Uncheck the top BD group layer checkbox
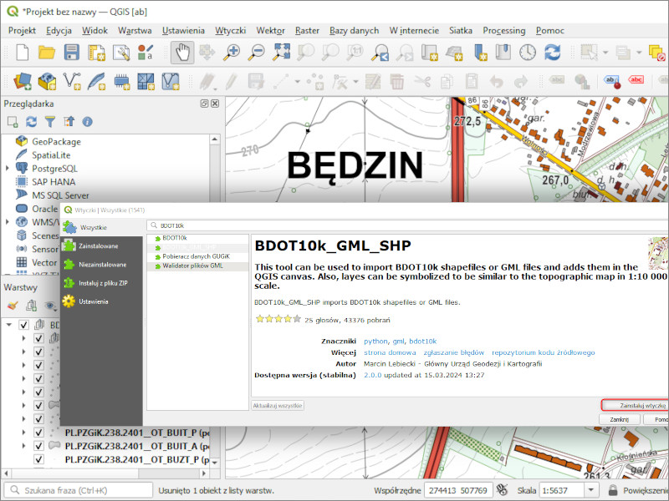Viewport: 669px width, 501px height. point(24,325)
